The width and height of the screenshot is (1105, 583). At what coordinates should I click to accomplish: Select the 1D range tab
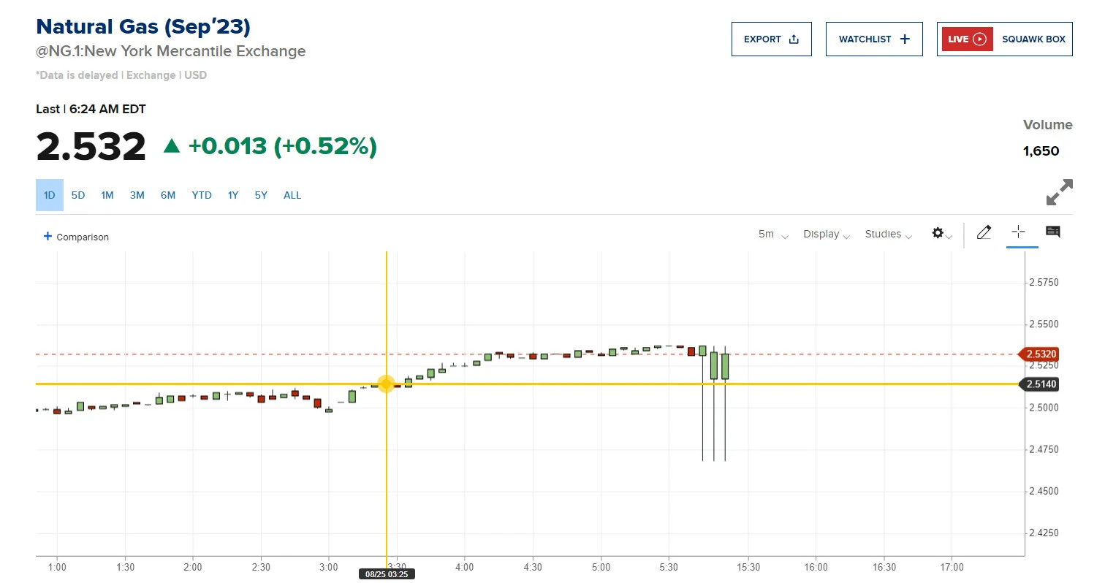click(50, 195)
